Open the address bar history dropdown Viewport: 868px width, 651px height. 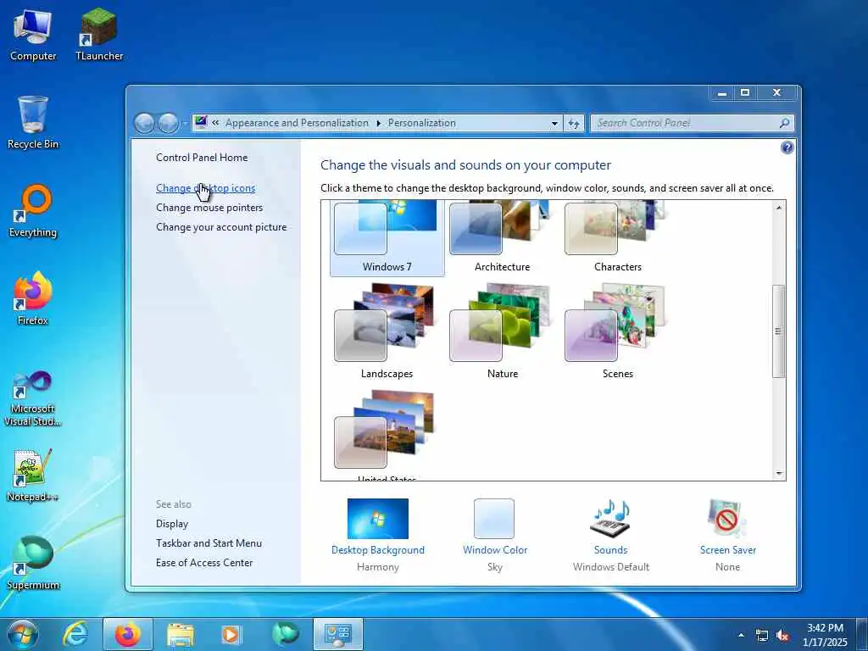pyautogui.click(x=554, y=124)
